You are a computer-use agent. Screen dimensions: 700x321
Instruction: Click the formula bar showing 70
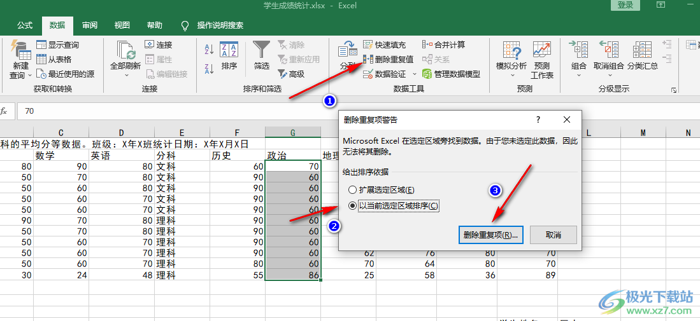click(x=357, y=111)
